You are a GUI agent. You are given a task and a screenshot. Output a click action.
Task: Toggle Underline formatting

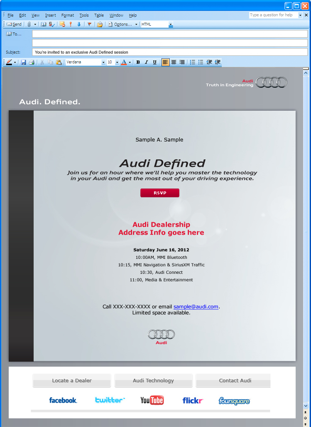click(154, 62)
